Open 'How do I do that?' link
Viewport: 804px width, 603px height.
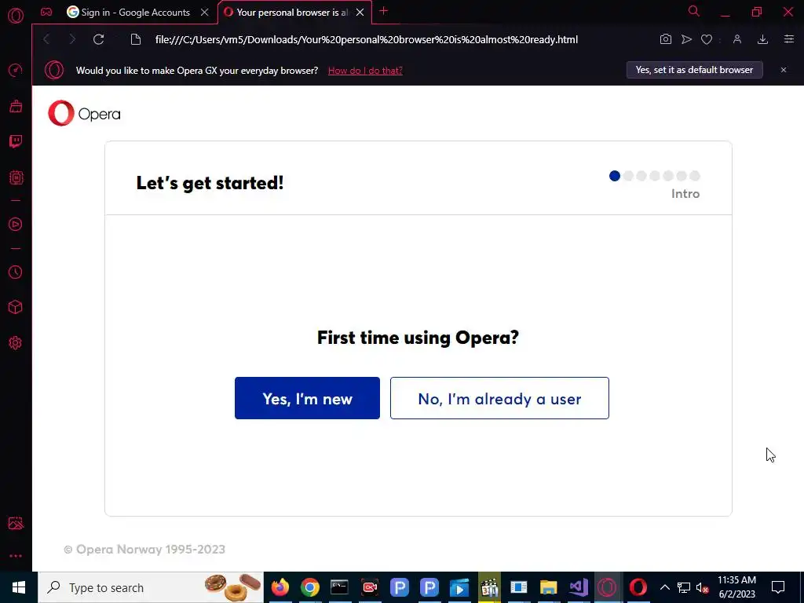tap(365, 71)
